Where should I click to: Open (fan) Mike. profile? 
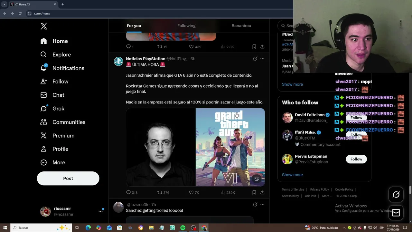click(305, 132)
